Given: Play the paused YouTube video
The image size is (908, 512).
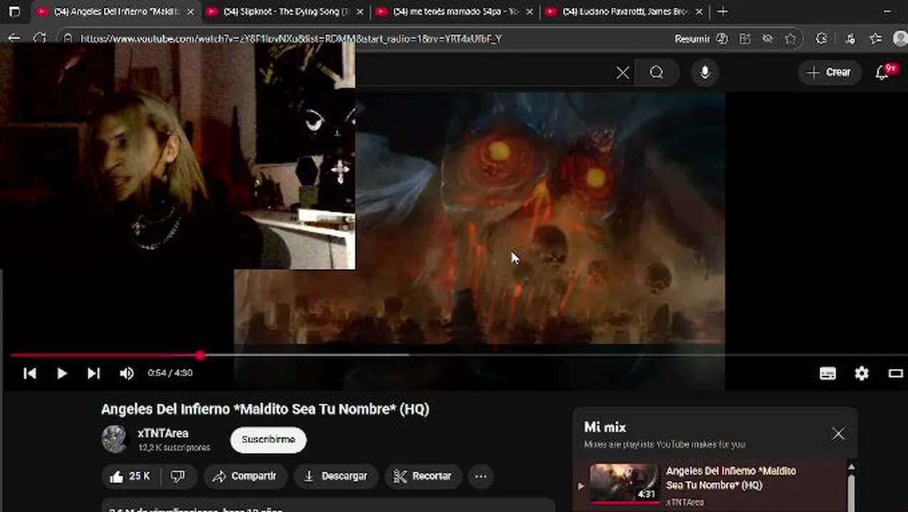Looking at the screenshot, I should click(61, 373).
